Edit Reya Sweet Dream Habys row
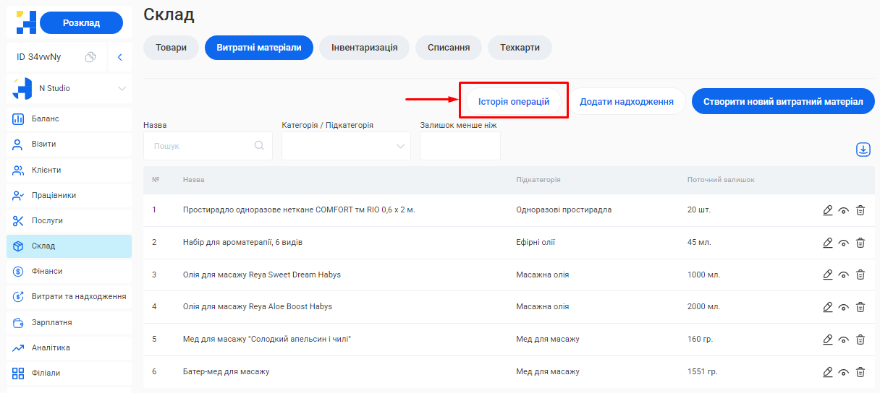Viewport: 880px width, 393px height. click(x=828, y=275)
